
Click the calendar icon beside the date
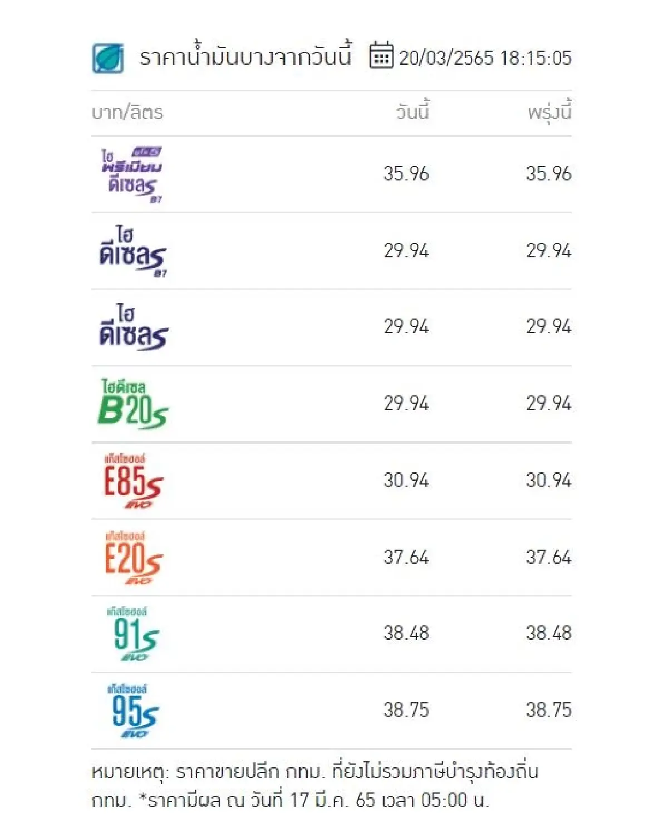tap(381, 55)
